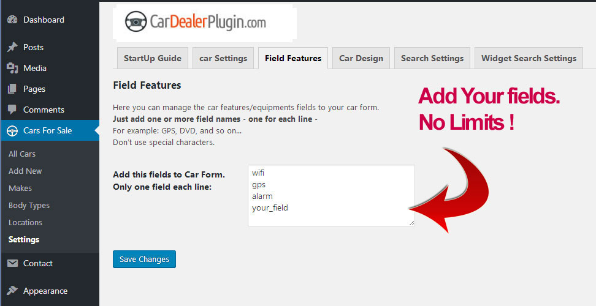Click the 'Only one field each line:' label
Image resolution: width=596 pixels, height=306 pixels.
point(162,187)
